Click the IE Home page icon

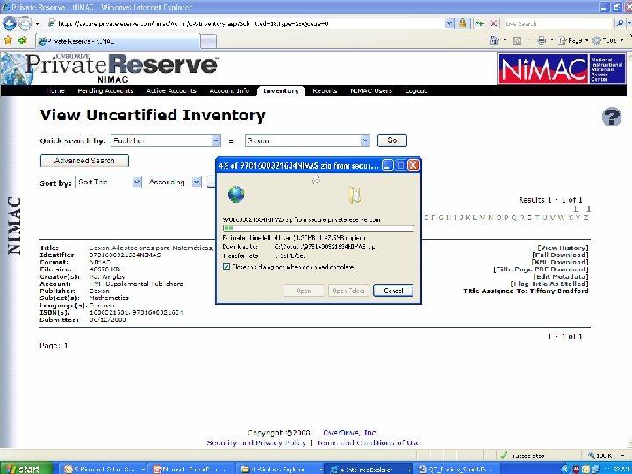(x=493, y=40)
